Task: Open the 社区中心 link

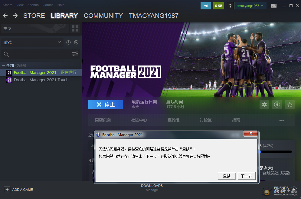Action: (139, 120)
